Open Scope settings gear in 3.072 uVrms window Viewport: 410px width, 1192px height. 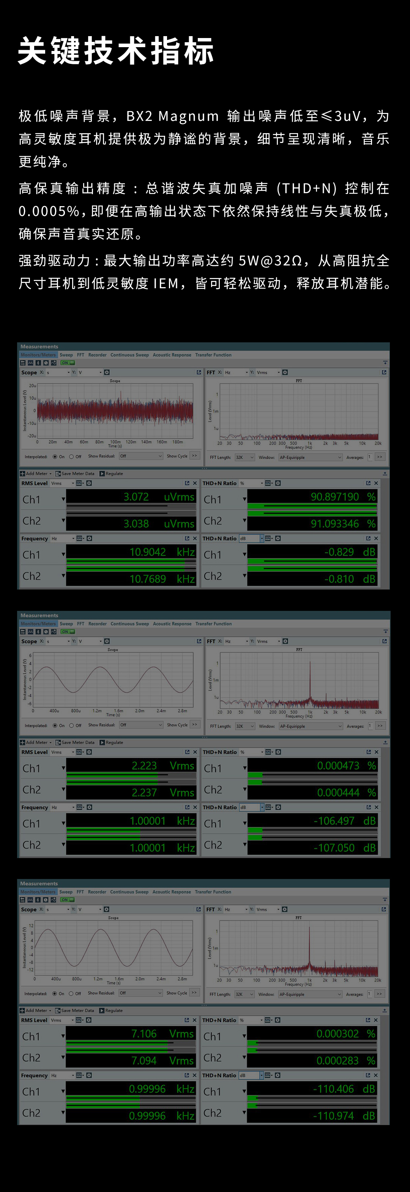coord(107,372)
